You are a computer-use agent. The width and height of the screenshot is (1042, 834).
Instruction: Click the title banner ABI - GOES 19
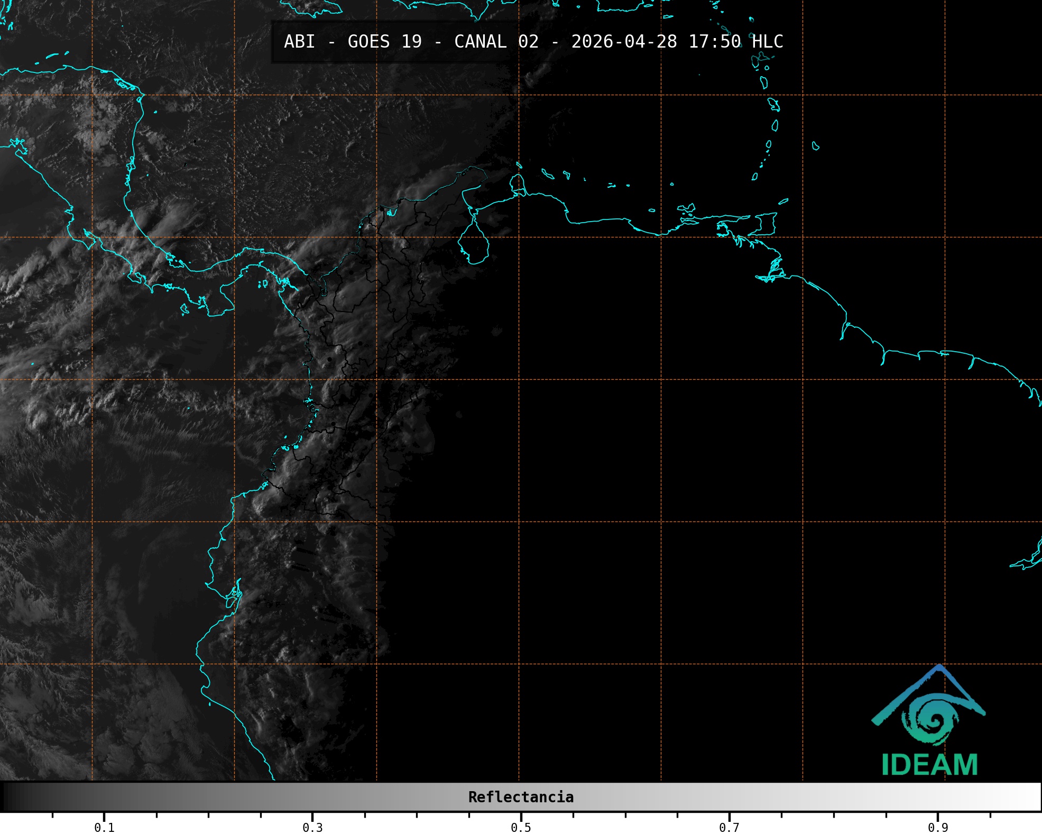click(353, 42)
